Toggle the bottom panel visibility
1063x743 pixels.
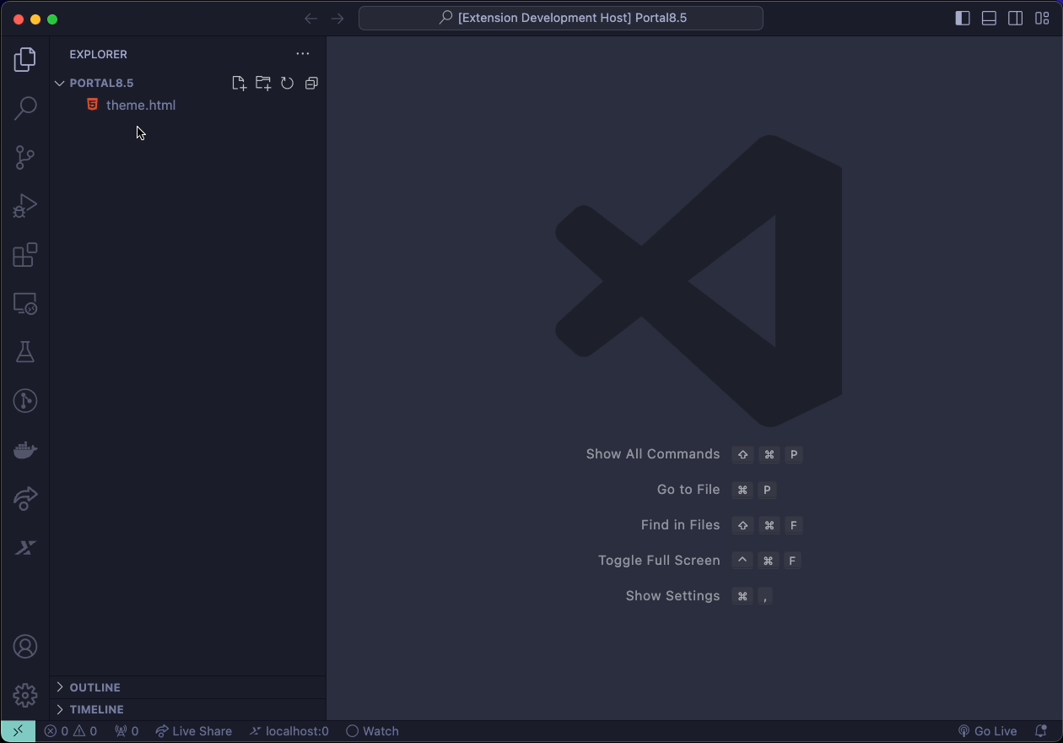989,18
